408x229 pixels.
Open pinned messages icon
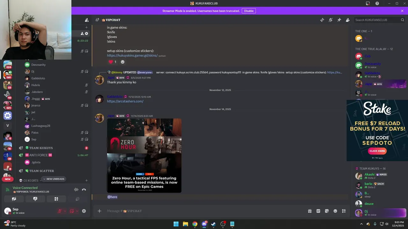pos(339,20)
